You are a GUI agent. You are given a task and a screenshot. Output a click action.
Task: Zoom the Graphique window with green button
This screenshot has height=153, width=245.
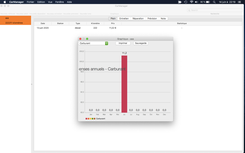(x=87, y=39)
